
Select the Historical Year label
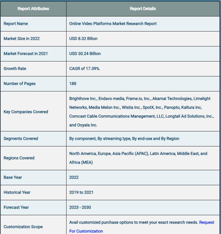17,192
